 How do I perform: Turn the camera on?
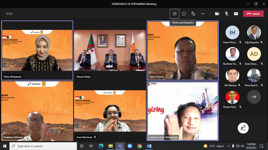[217, 14]
